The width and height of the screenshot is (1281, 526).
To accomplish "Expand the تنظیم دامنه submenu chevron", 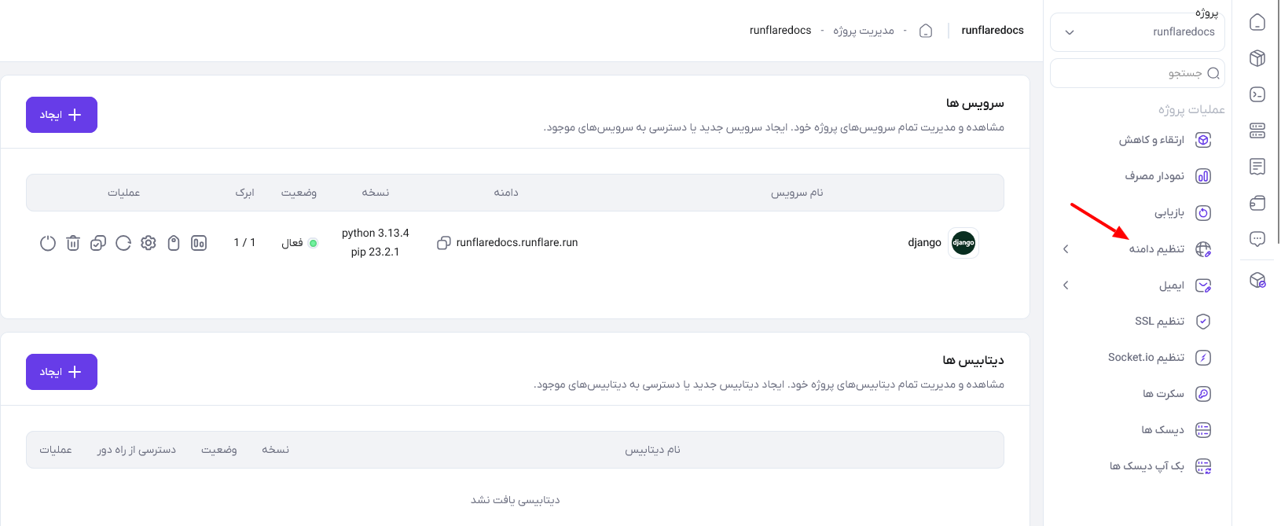I will click(1066, 249).
